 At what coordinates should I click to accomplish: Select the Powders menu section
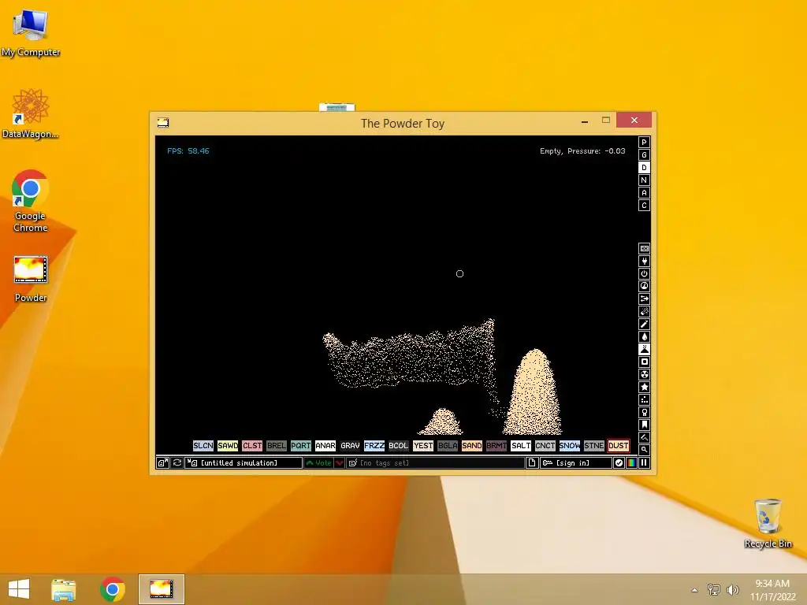644,349
